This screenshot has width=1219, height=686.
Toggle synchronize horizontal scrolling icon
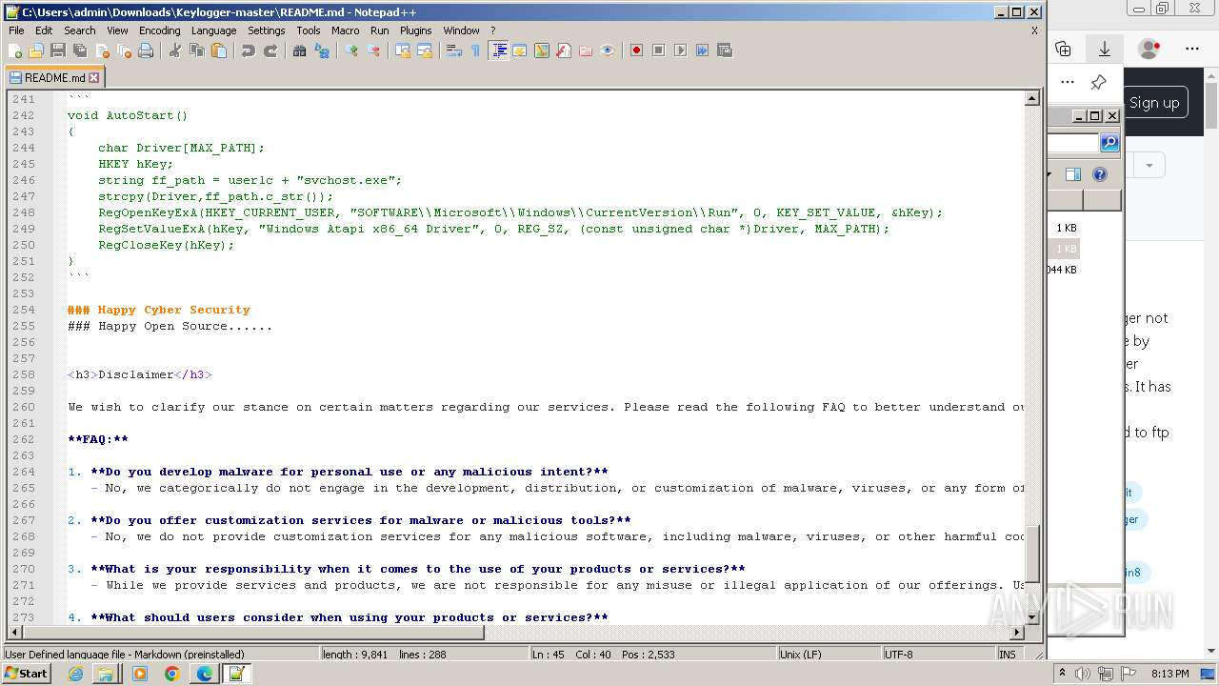425,50
